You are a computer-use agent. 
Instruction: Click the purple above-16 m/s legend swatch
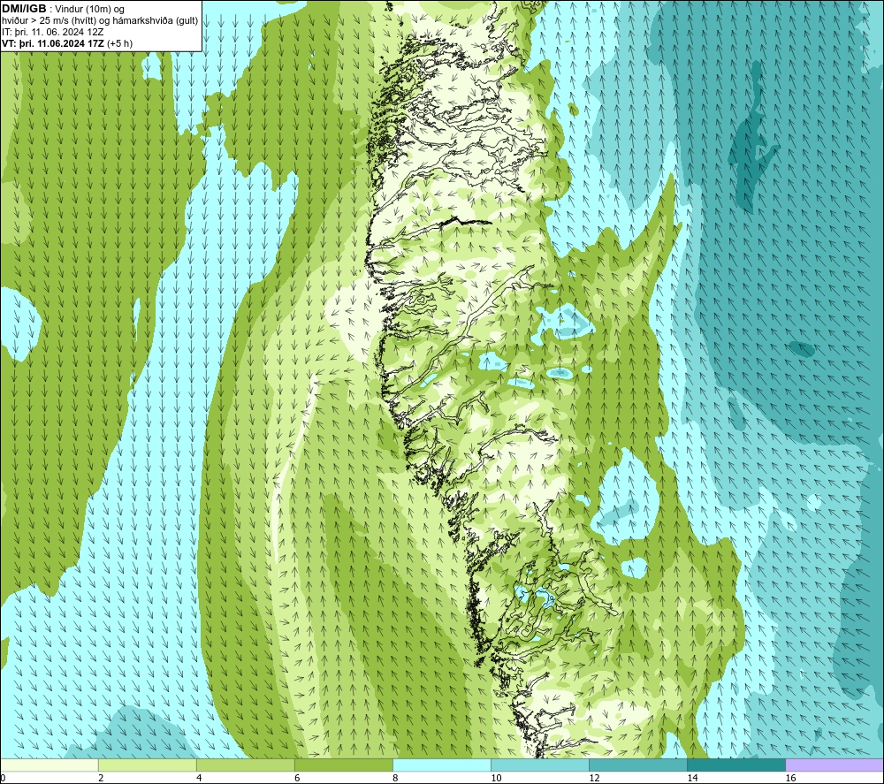834,765
